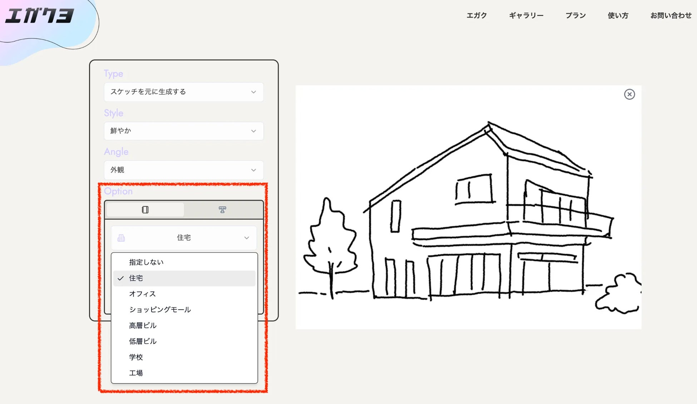Select the checked 住宅 option
This screenshot has width=697, height=404.
tap(136, 278)
